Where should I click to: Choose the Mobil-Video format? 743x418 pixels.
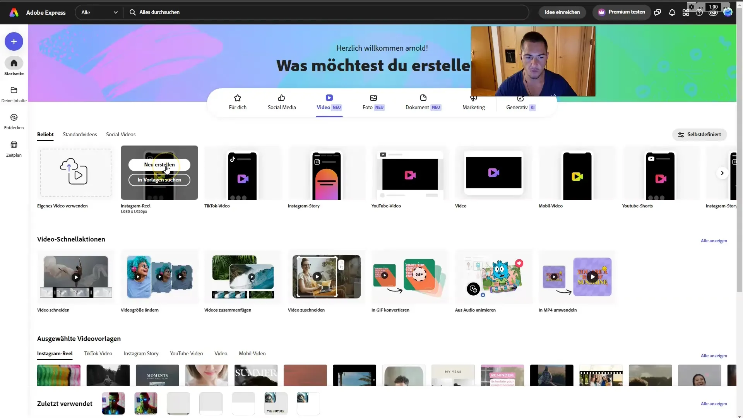[x=577, y=173]
